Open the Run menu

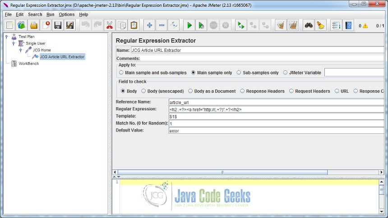50,14
